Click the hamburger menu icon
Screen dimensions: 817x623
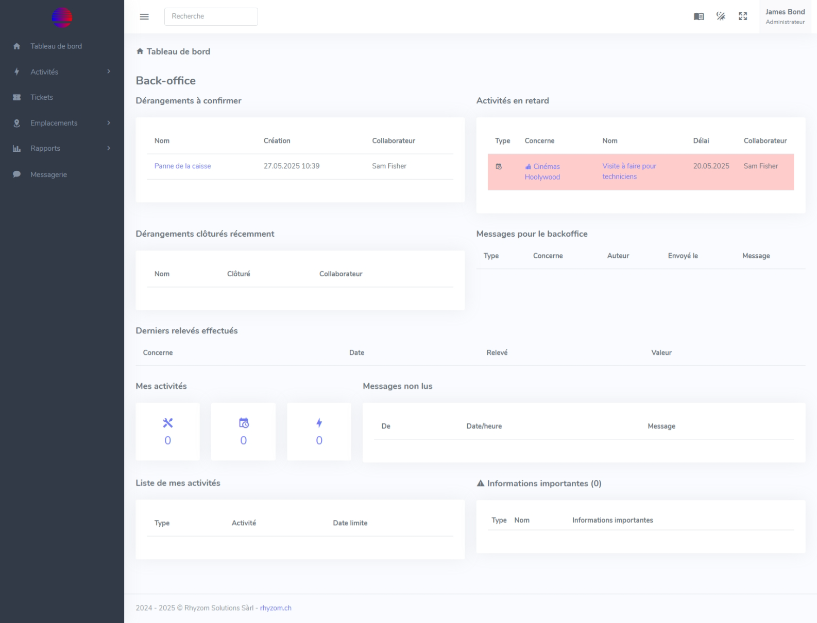tap(144, 16)
